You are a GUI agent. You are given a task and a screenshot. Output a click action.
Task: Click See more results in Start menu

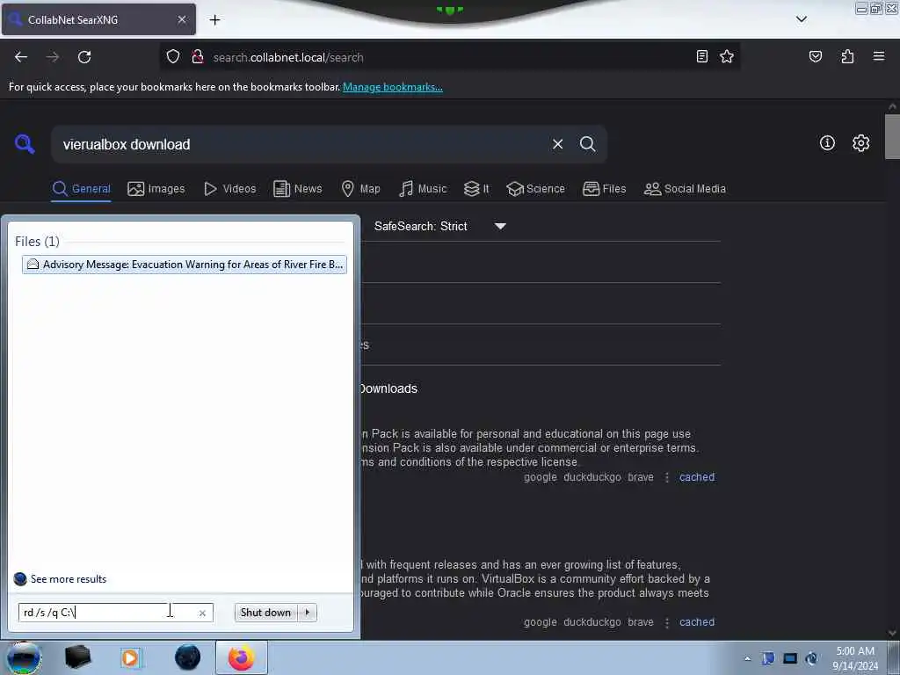click(x=61, y=578)
